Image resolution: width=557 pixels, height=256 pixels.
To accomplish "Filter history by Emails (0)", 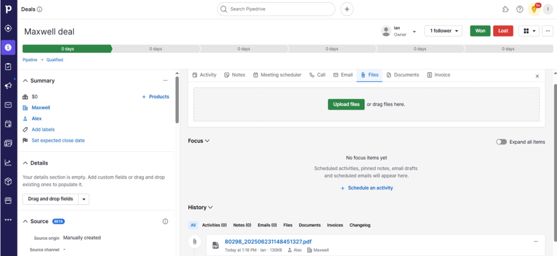I will point(267,225).
